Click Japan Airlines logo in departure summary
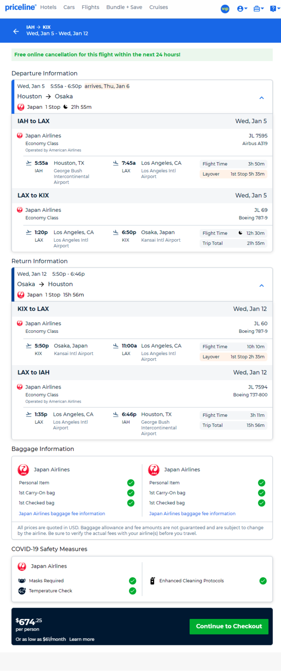 click(x=21, y=107)
